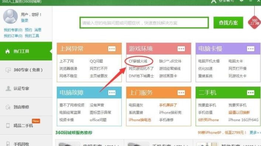The width and height of the screenshot is (261, 146).
Task: Open 精品二手机 sidebar section
Action: click(x=26, y=125)
